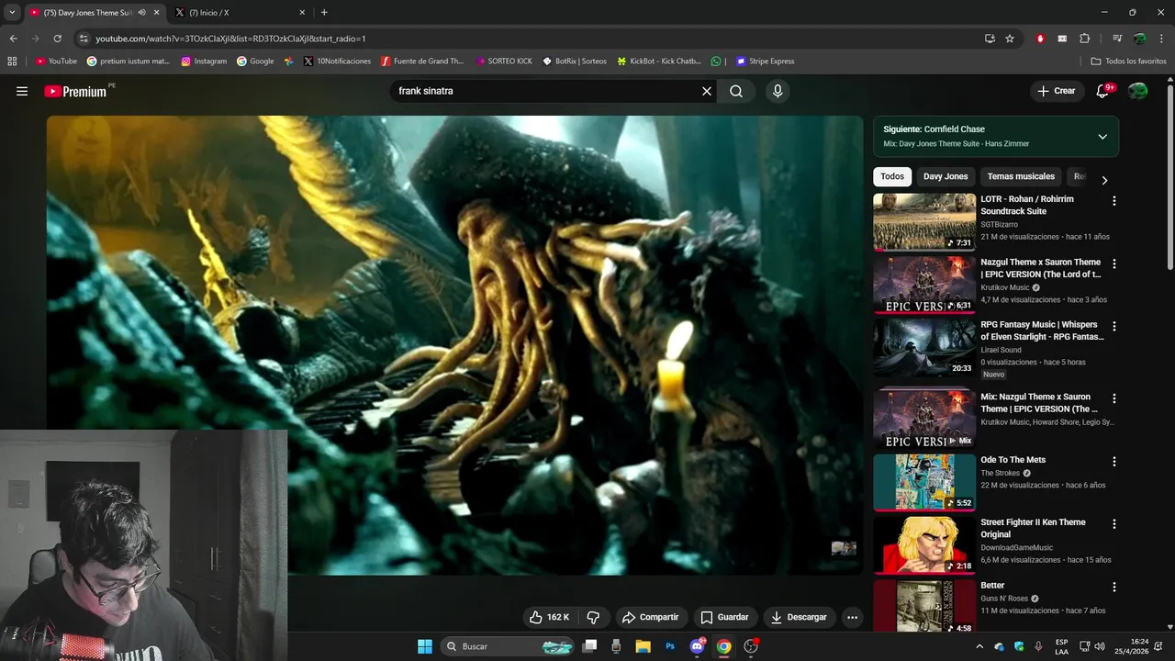Open the Windows Start menu
The width and height of the screenshot is (1175, 661).
point(425,646)
